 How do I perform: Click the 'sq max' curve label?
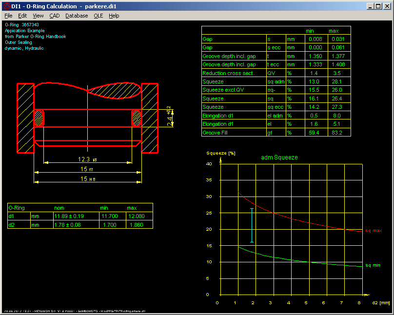pos(374,231)
